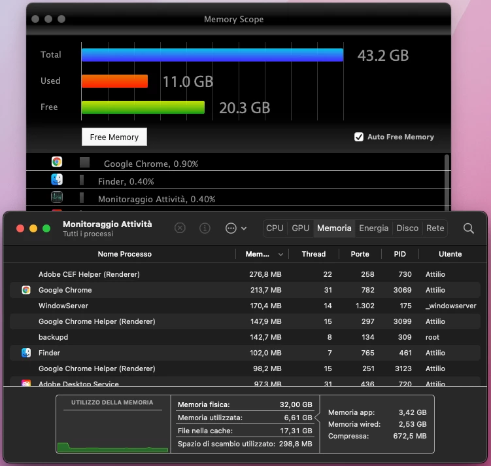Select the Chrome Helper row using 147,9 MB

pyautogui.click(x=245, y=321)
